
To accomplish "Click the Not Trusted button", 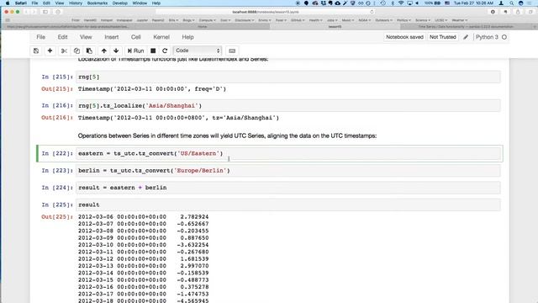I will (x=443, y=37).
